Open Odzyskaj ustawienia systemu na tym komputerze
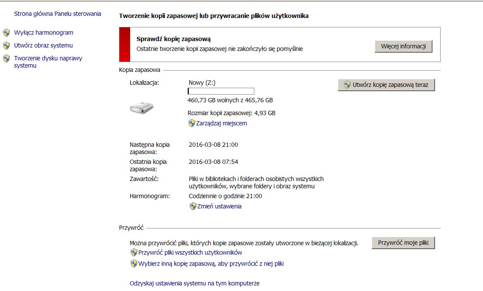This screenshot has width=483, height=291. [x=195, y=283]
